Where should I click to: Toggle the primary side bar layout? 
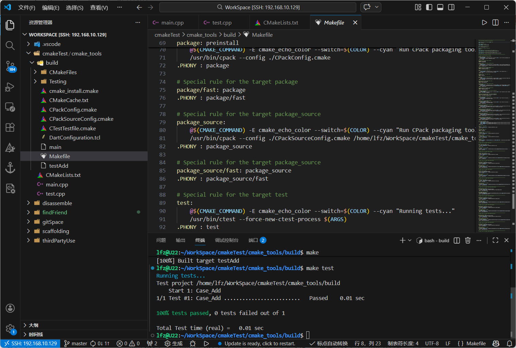(x=429, y=7)
